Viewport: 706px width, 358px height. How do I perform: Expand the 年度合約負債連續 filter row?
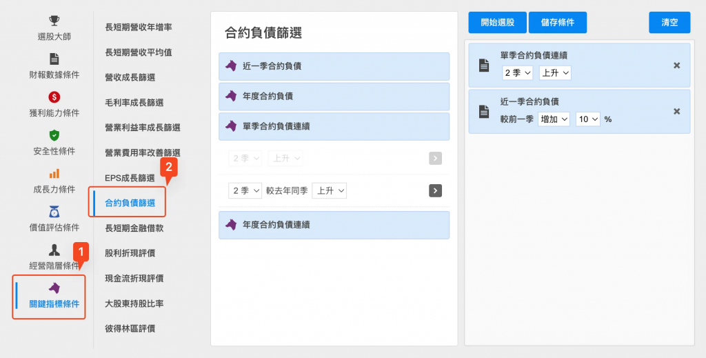click(334, 225)
